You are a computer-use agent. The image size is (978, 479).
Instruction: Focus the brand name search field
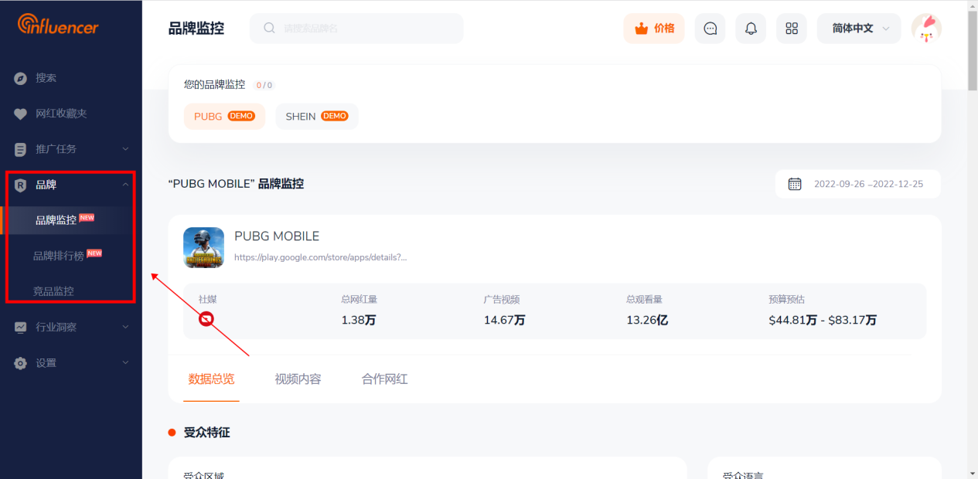click(356, 29)
